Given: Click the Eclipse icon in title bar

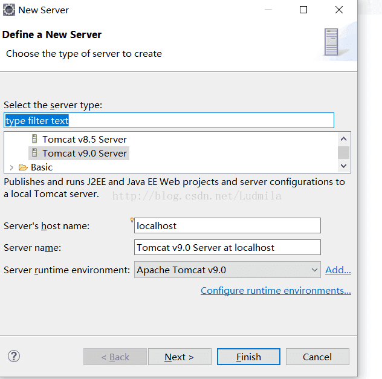Looking at the screenshot, I should click(x=9, y=10).
